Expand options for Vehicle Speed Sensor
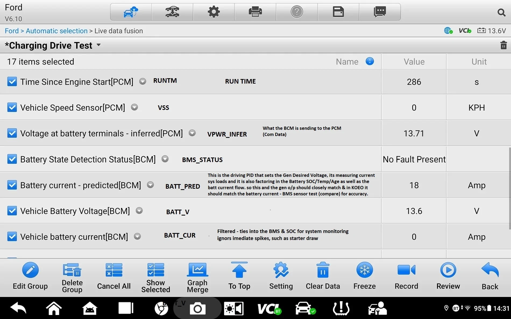This screenshot has height=319, width=511. coord(134,107)
